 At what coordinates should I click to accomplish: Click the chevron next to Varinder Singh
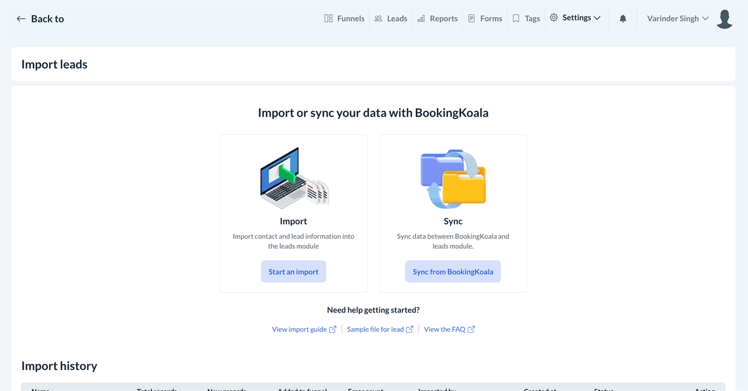705,18
